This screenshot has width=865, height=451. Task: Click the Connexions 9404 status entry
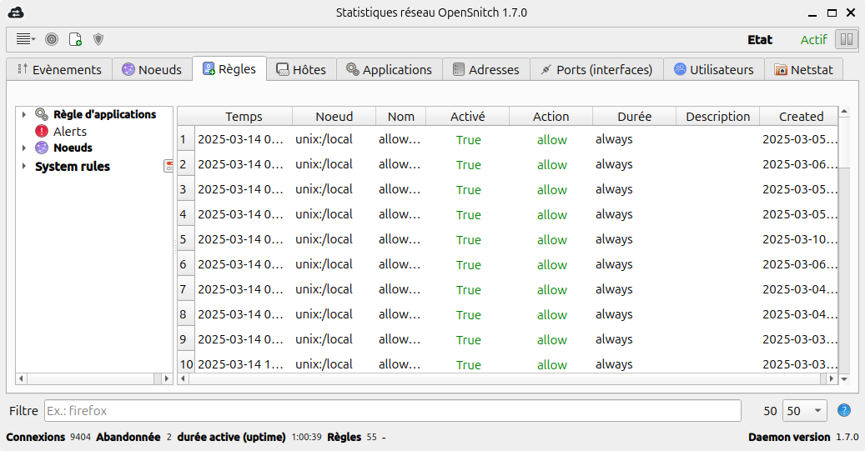(x=48, y=437)
